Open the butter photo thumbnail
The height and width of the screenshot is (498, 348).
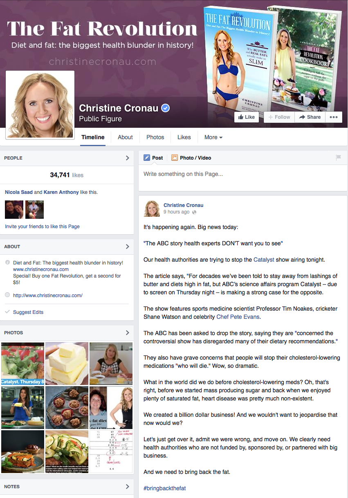pos(67,363)
